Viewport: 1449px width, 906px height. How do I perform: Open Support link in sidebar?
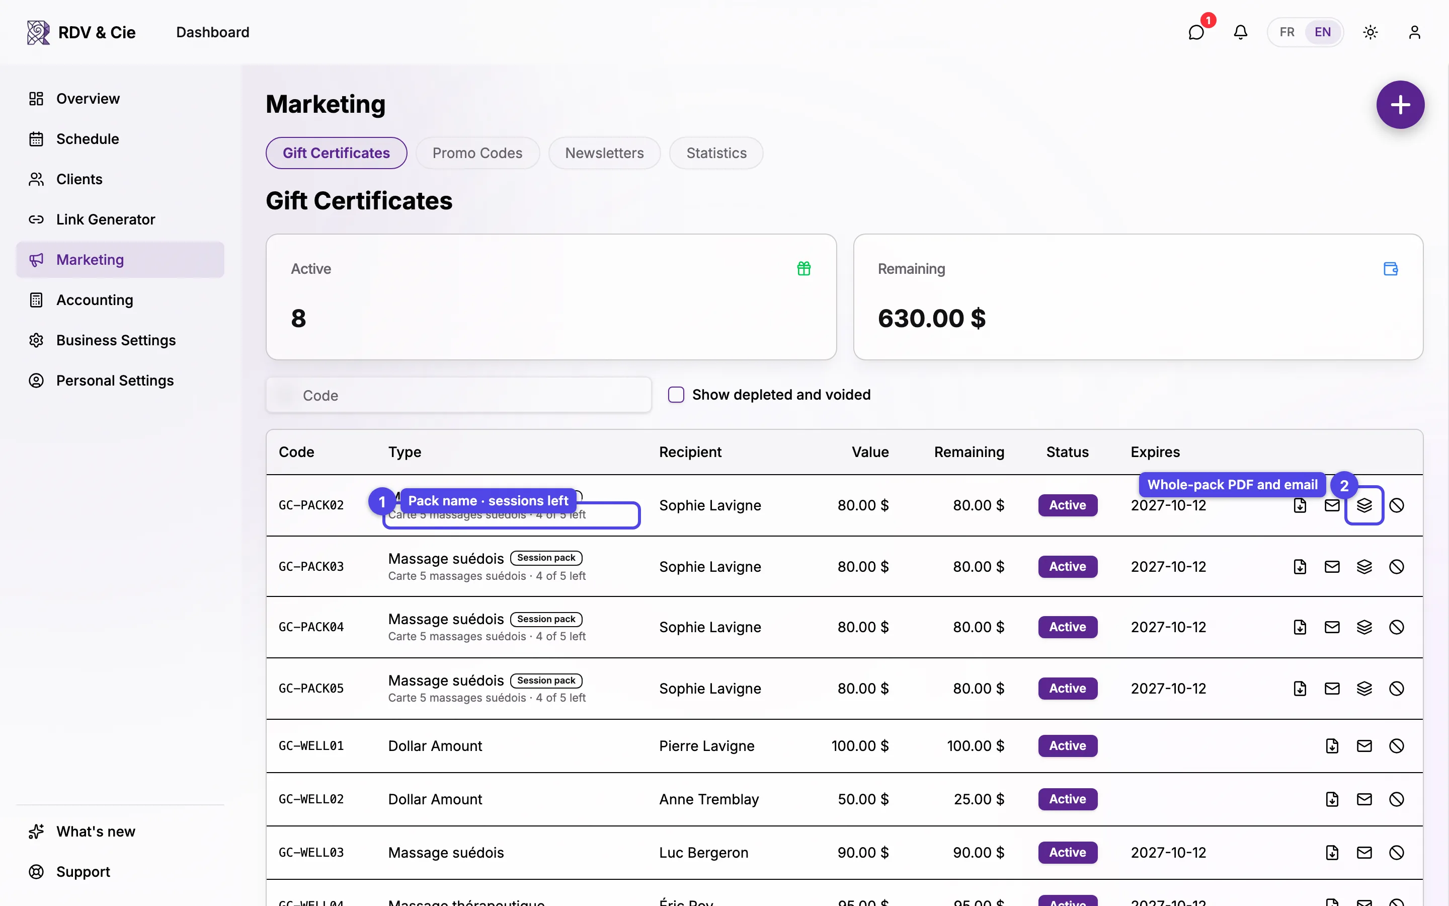point(120,872)
